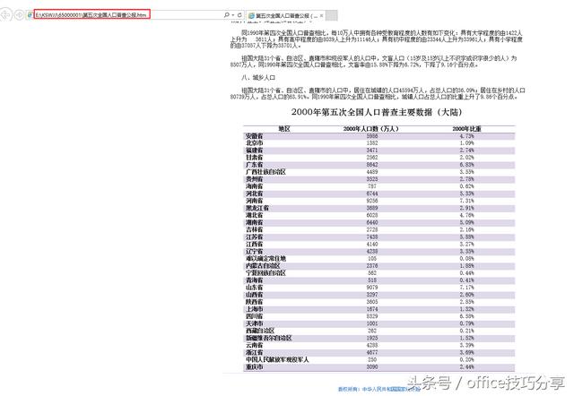Select the 江苏省 table cell
574x396 pixels.
click(254, 237)
